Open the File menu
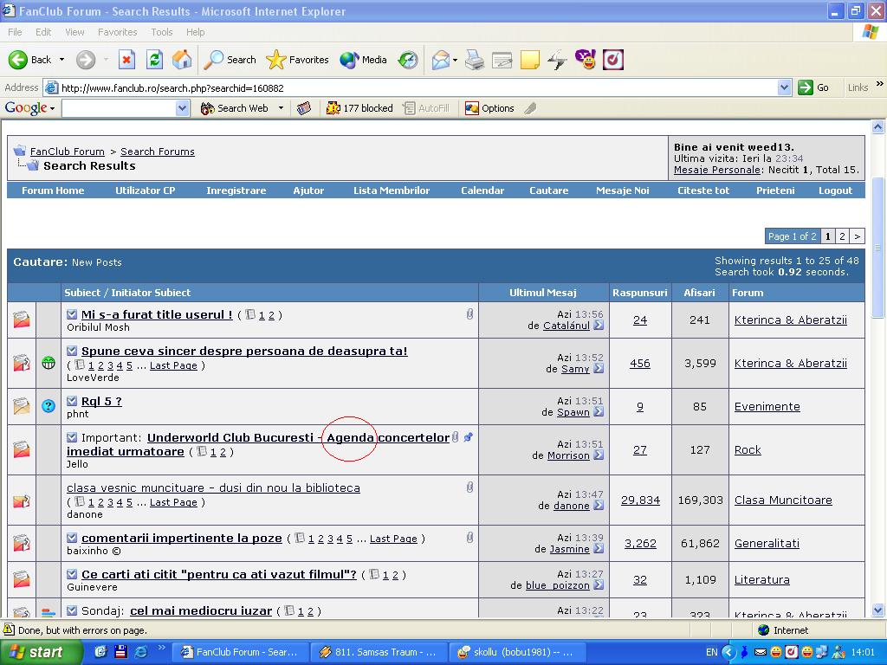 click(16, 32)
